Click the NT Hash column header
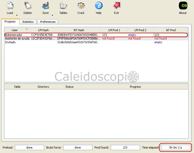Screen dimensions: 194x153 coord(79,30)
